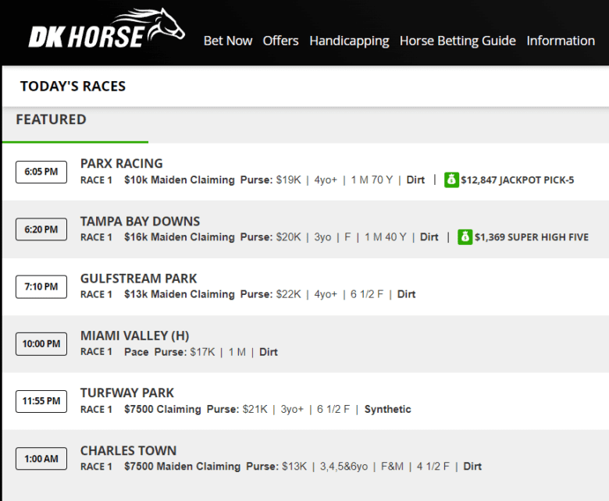Screen dimensions: 609x501
Task: Open the Miami Valley (H) track link
Action: pos(135,336)
